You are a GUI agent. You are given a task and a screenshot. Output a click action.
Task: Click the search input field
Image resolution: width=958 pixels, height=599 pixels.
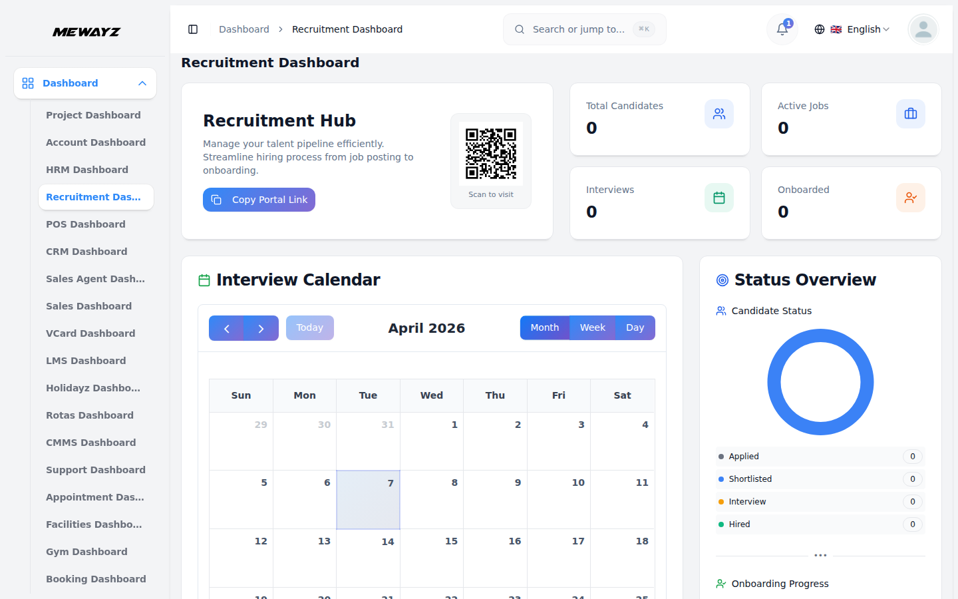pyautogui.click(x=584, y=29)
